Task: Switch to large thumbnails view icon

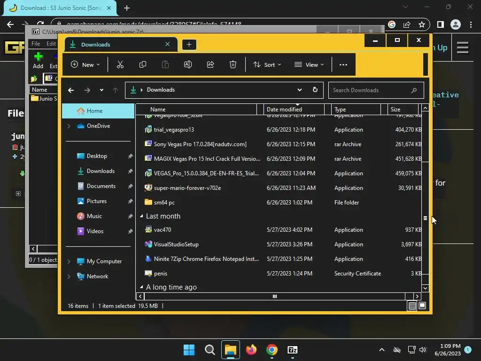Action: (422, 306)
